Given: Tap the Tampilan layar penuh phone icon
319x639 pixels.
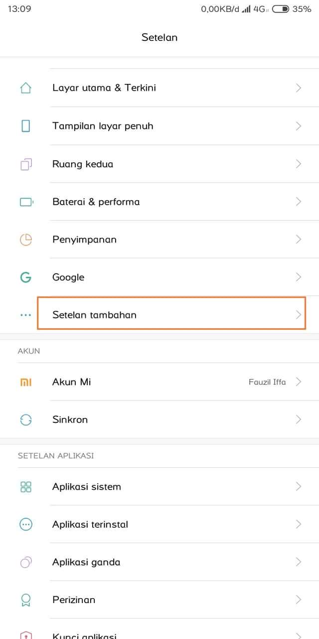Looking at the screenshot, I should pos(25,126).
